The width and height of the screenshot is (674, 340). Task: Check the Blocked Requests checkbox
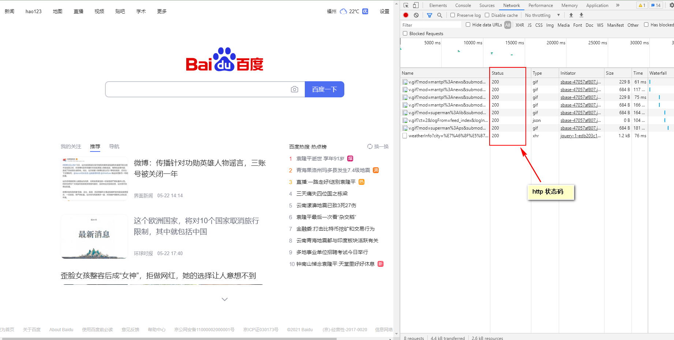click(x=405, y=33)
